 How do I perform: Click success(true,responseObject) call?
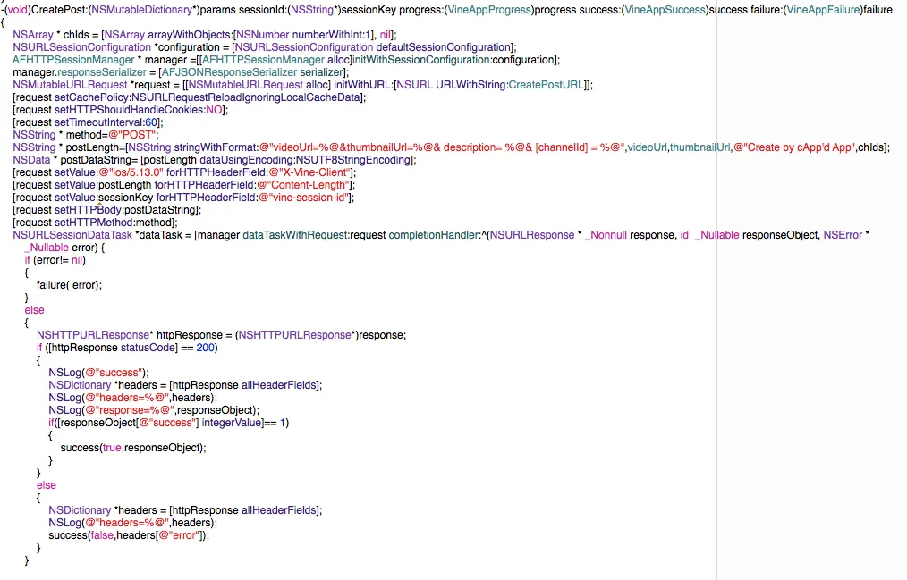[133, 448]
